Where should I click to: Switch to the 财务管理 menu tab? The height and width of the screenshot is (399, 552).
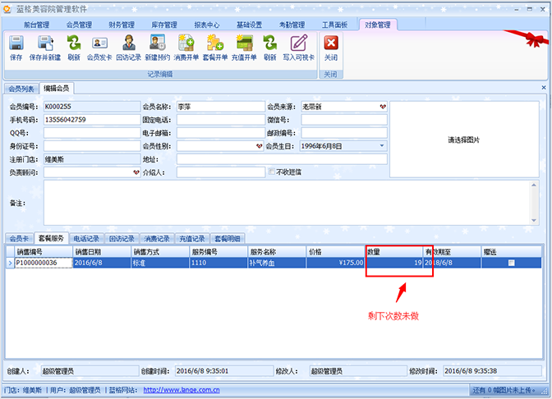[x=123, y=25]
